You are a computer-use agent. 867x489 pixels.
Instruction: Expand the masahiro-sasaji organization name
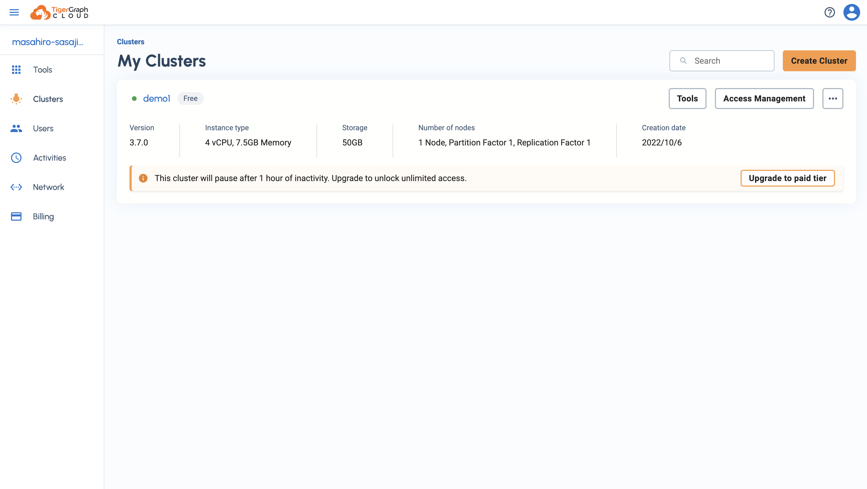click(47, 42)
